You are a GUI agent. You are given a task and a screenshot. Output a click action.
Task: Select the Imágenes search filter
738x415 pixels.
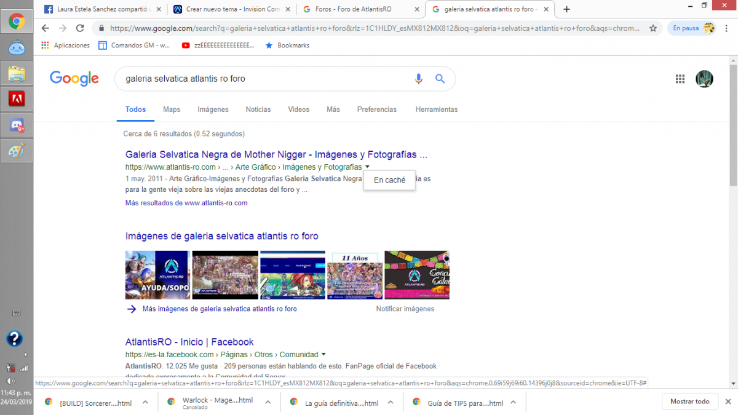pyautogui.click(x=213, y=109)
